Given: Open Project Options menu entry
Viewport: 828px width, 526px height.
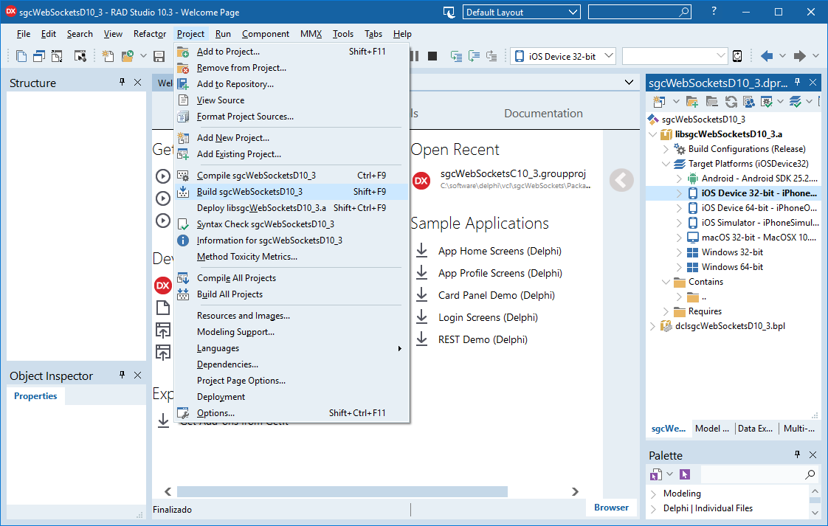Looking at the screenshot, I should [x=291, y=413].
